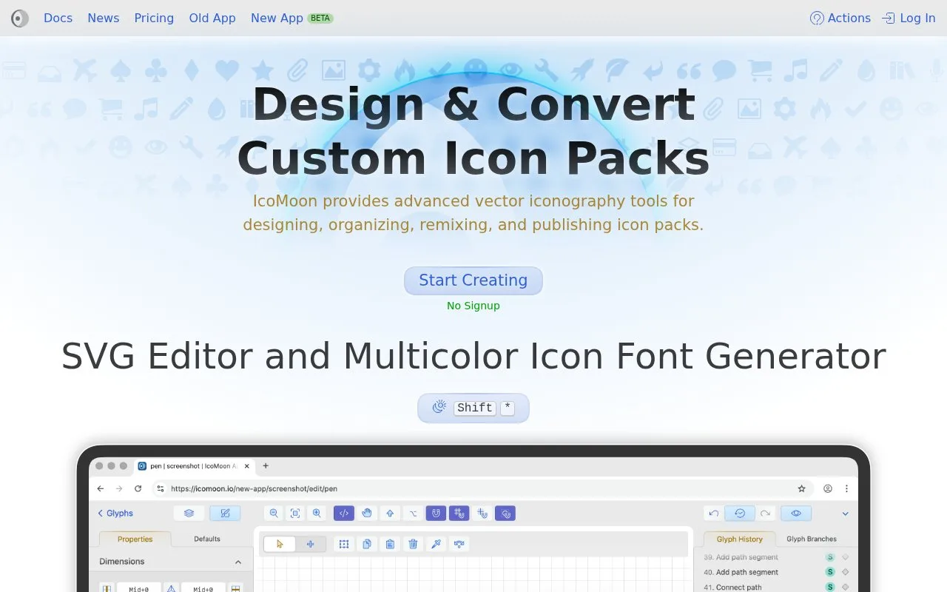947x592 pixels.
Task: Click the Start Creating button
Action: (x=473, y=280)
